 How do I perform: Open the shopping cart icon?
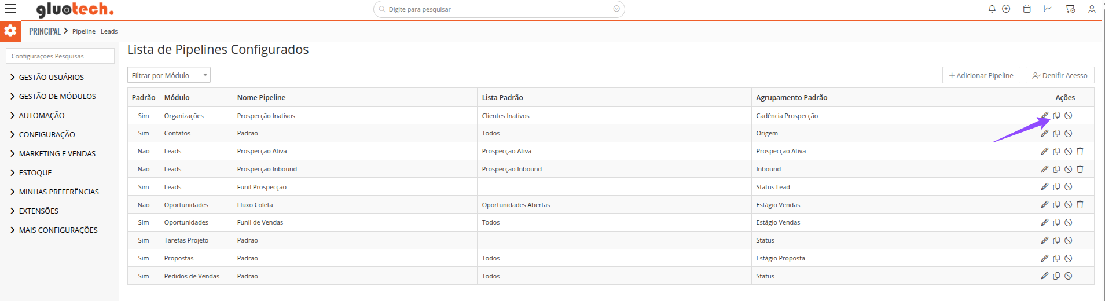pyautogui.click(x=1070, y=9)
